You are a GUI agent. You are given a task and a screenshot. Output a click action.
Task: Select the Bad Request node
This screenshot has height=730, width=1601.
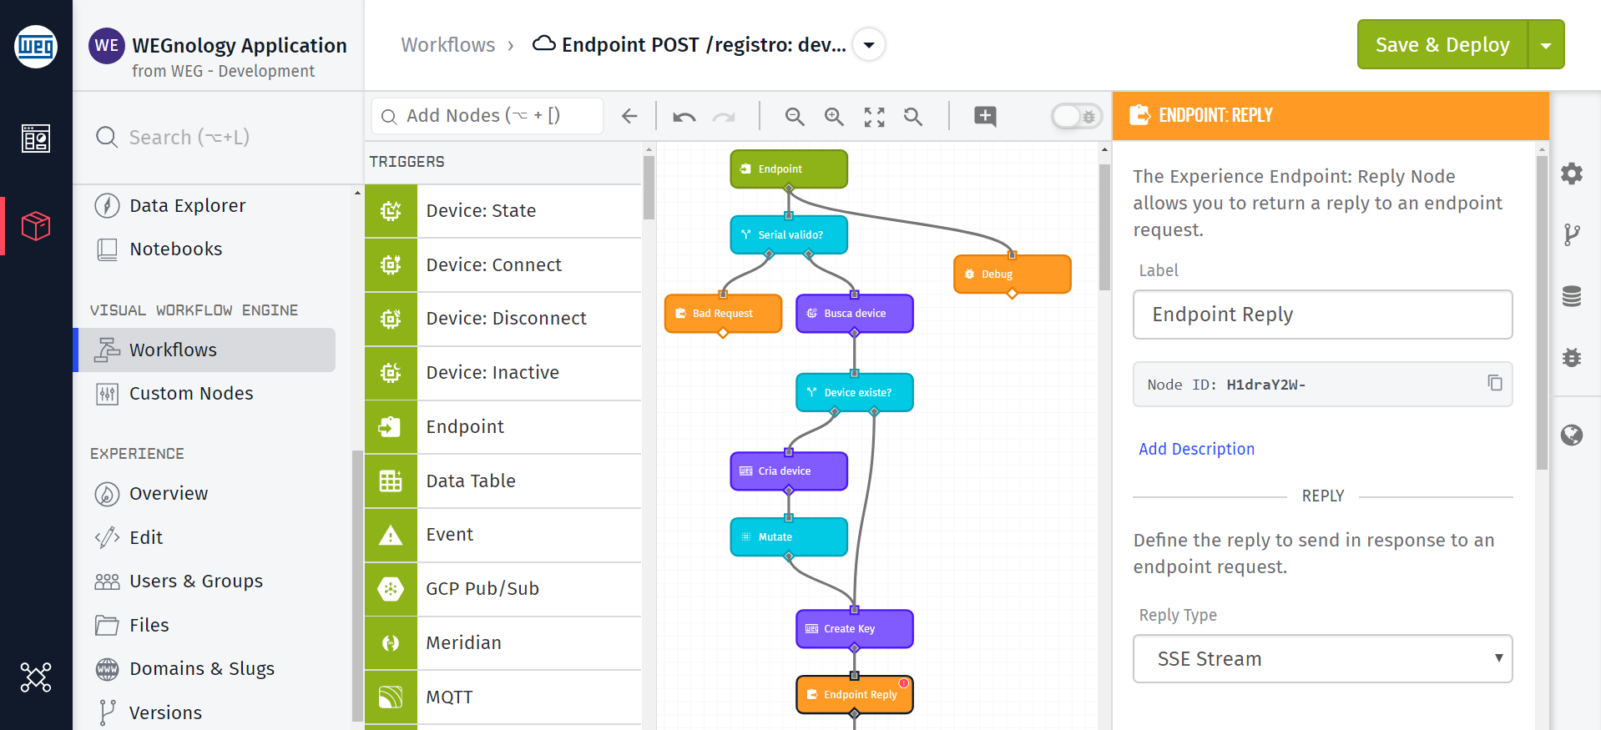click(723, 314)
